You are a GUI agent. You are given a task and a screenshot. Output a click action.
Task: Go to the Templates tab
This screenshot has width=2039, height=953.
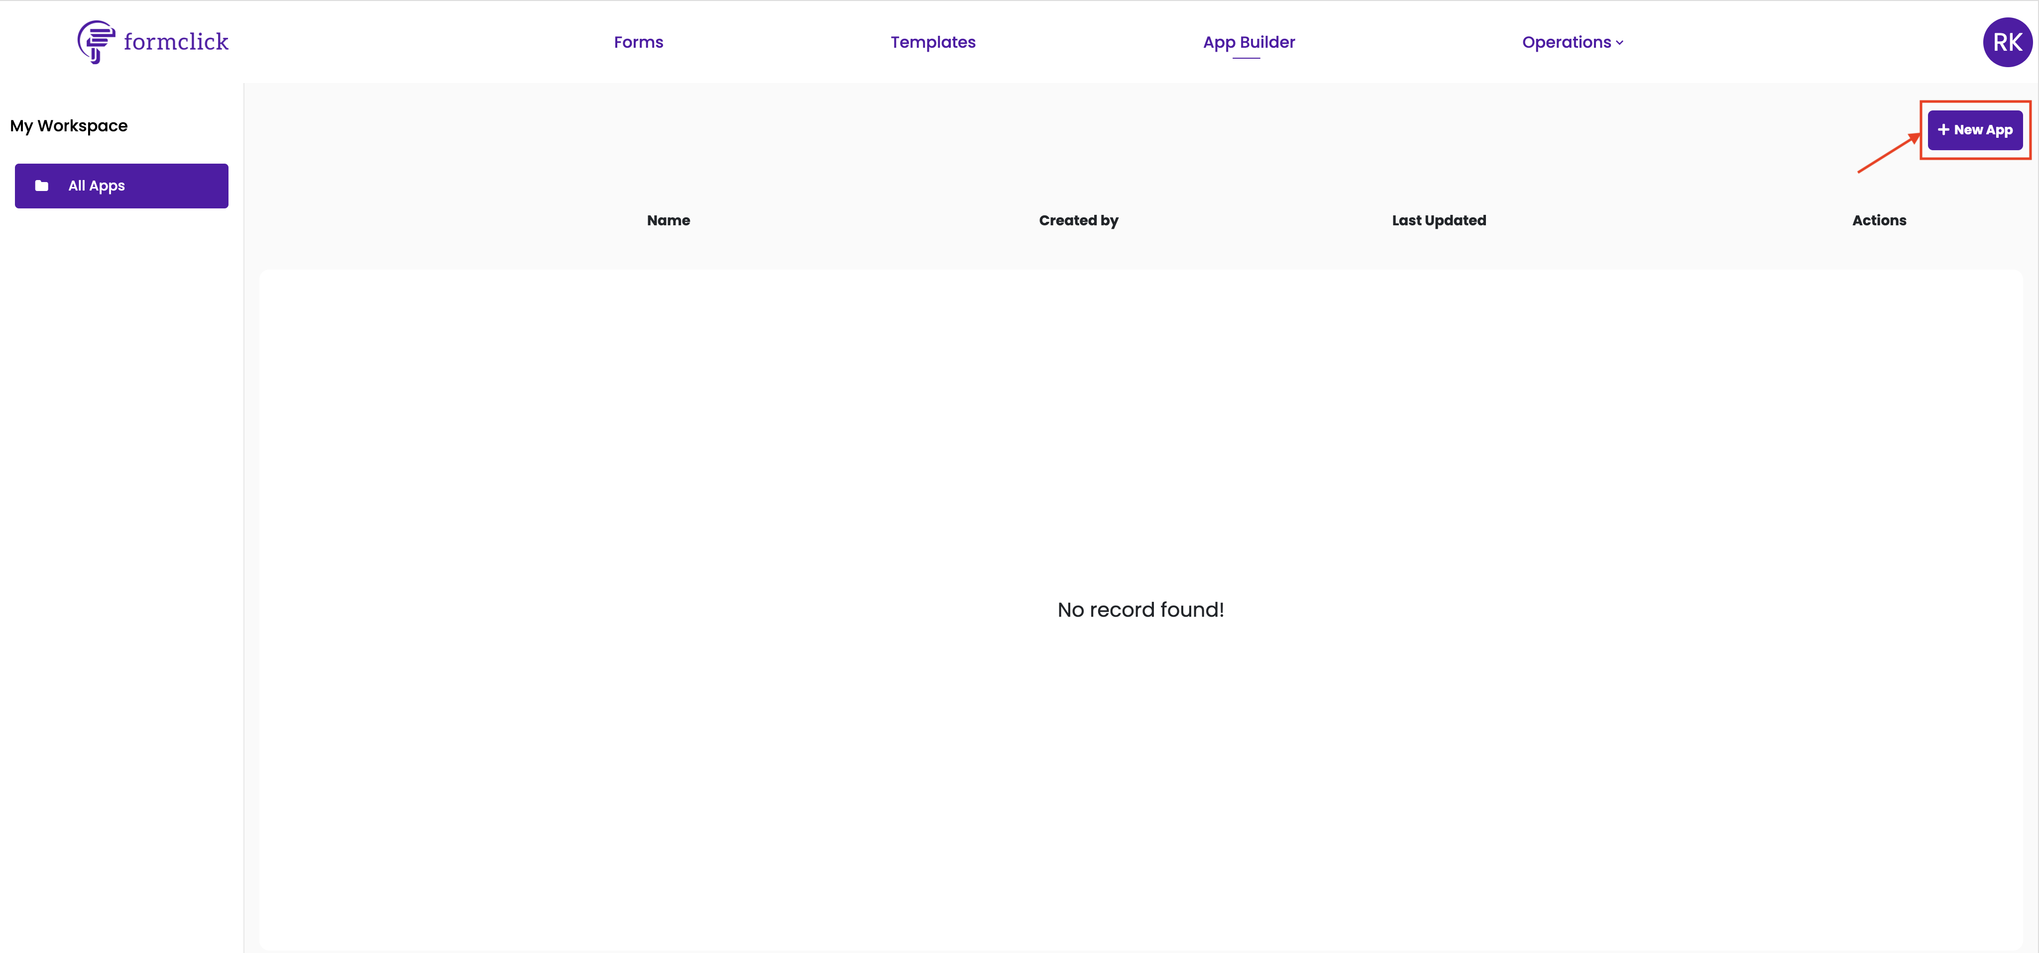coord(932,42)
